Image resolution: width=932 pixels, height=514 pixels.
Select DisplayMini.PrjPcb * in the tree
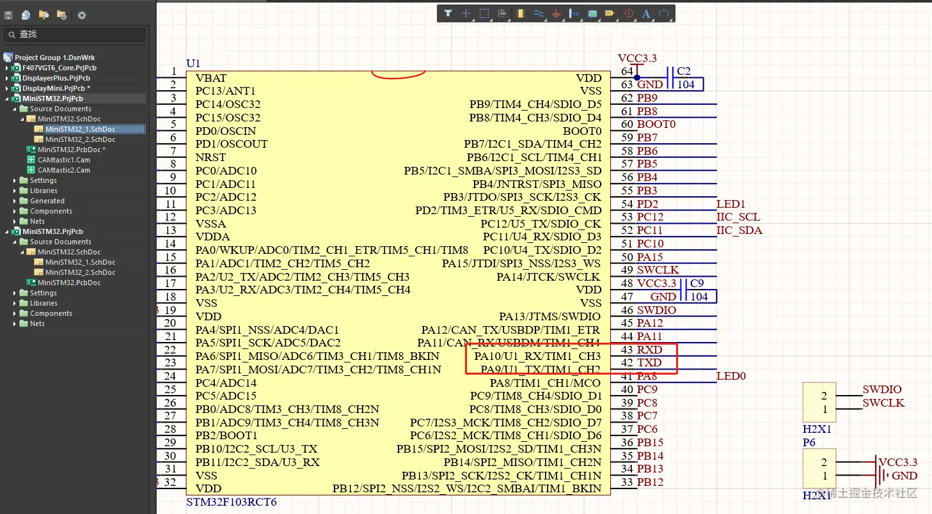pyautogui.click(x=56, y=88)
